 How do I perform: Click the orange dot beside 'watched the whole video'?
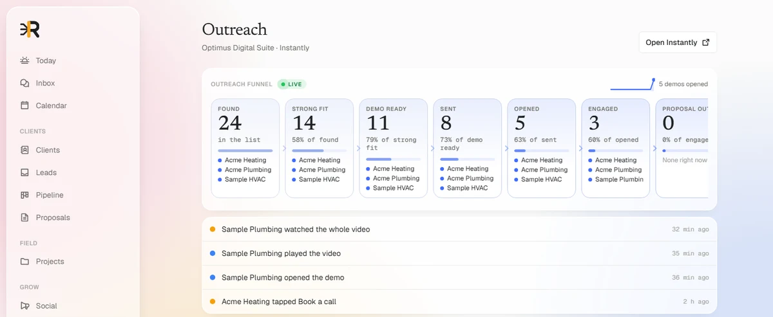pos(213,229)
